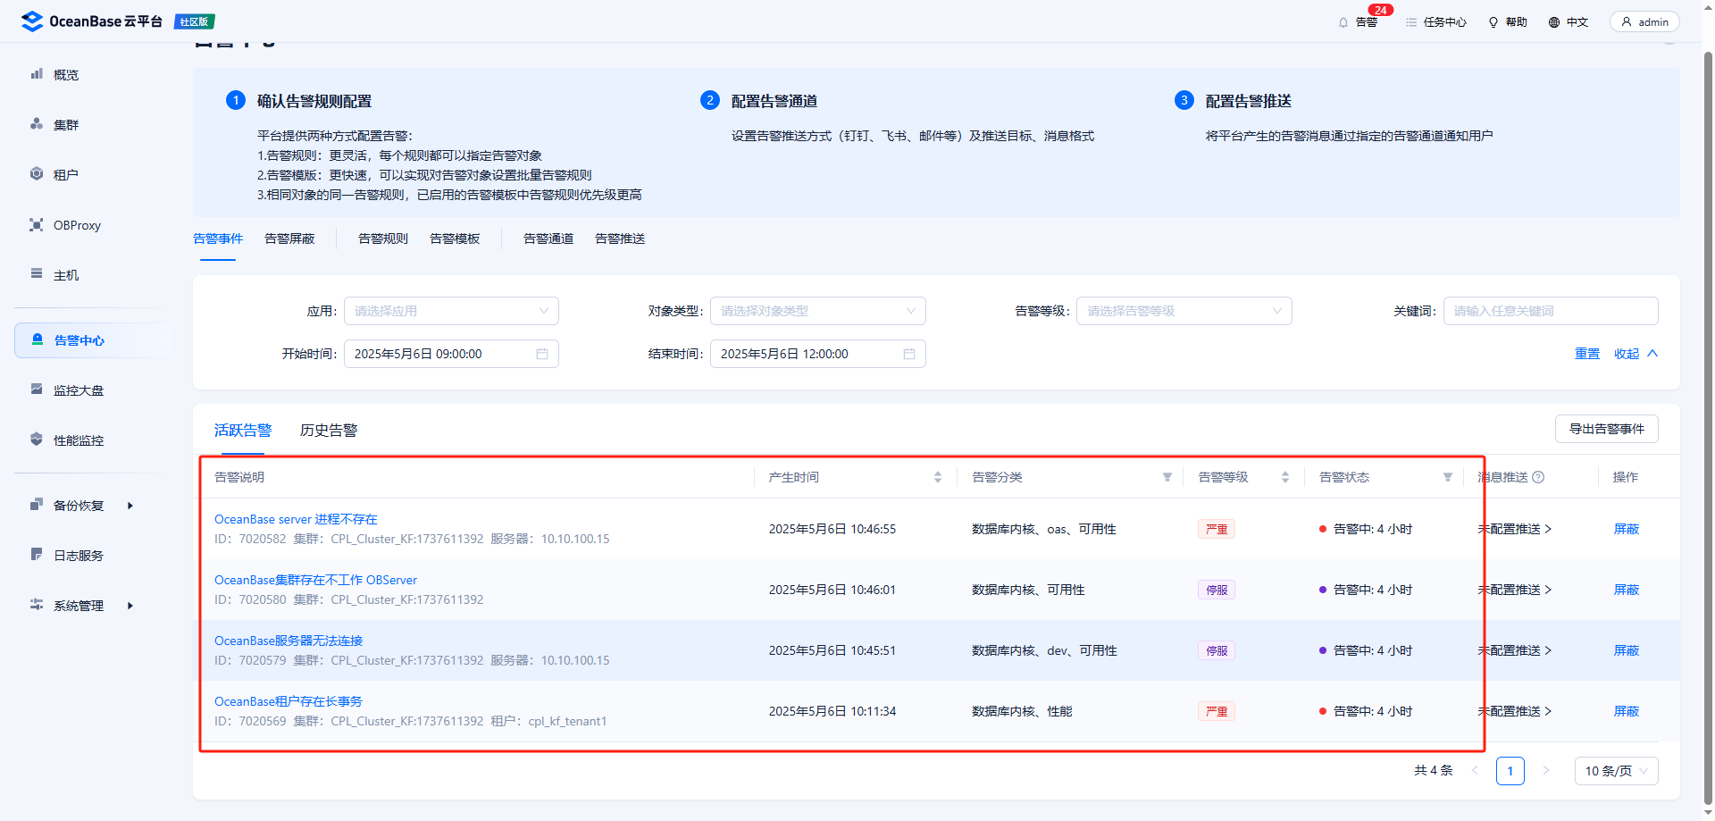Open alarm OceanBase服务器无法连接
The width and height of the screenshot is (1715, 821).
289,641
